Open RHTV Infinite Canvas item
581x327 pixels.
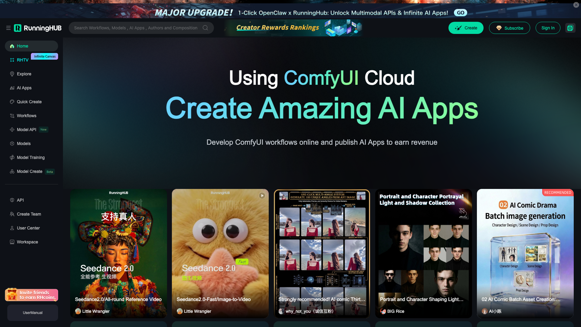23,60
